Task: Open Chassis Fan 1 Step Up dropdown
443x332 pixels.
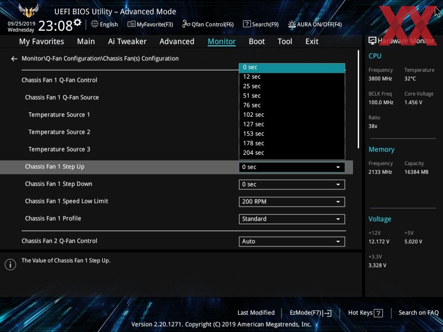Action: click(292, 167)
